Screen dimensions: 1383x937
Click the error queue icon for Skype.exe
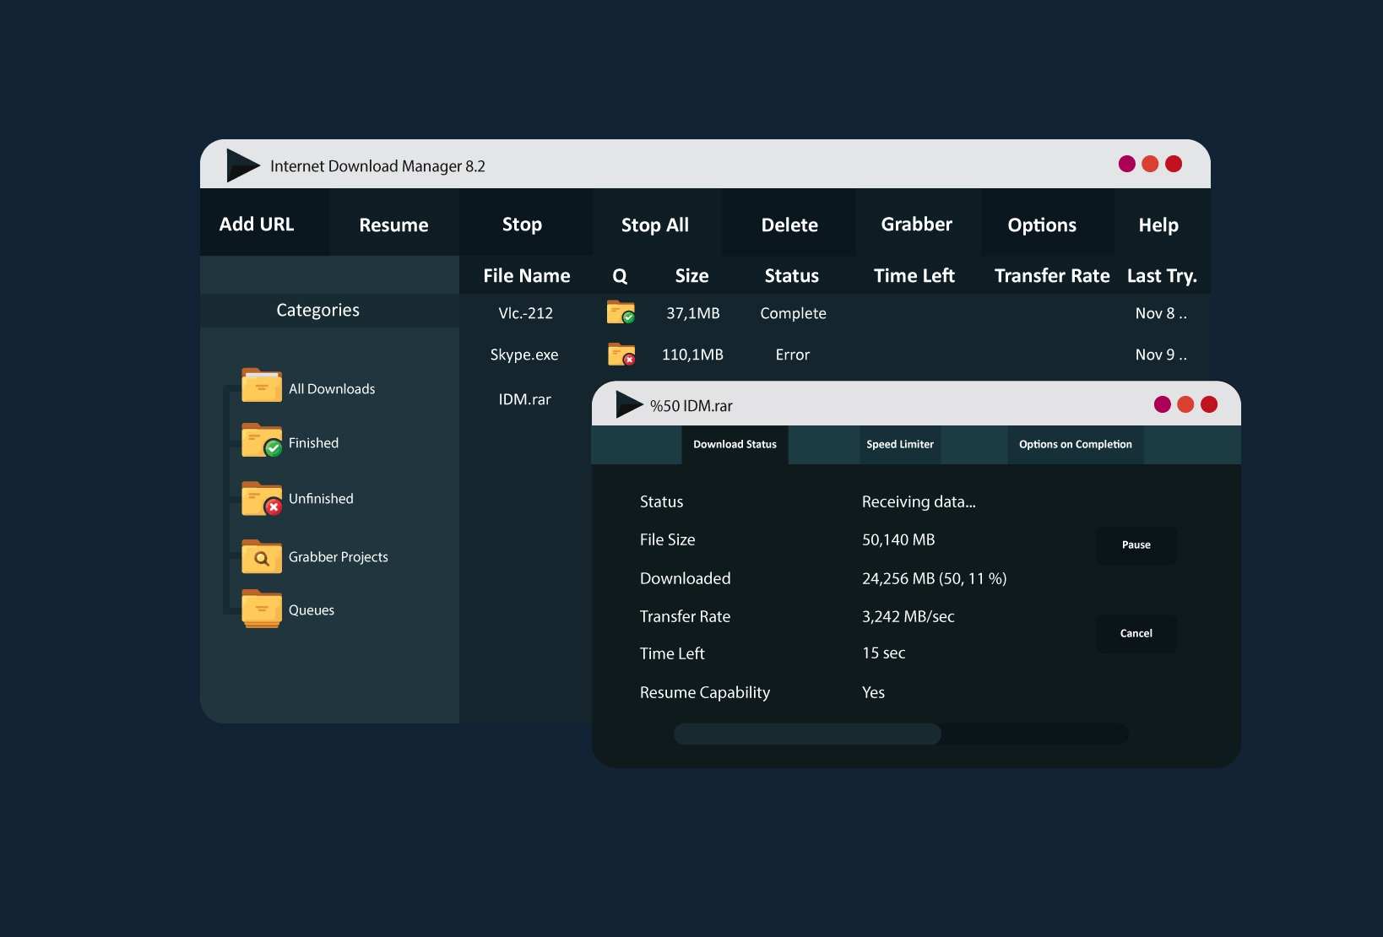coord(621,355)
